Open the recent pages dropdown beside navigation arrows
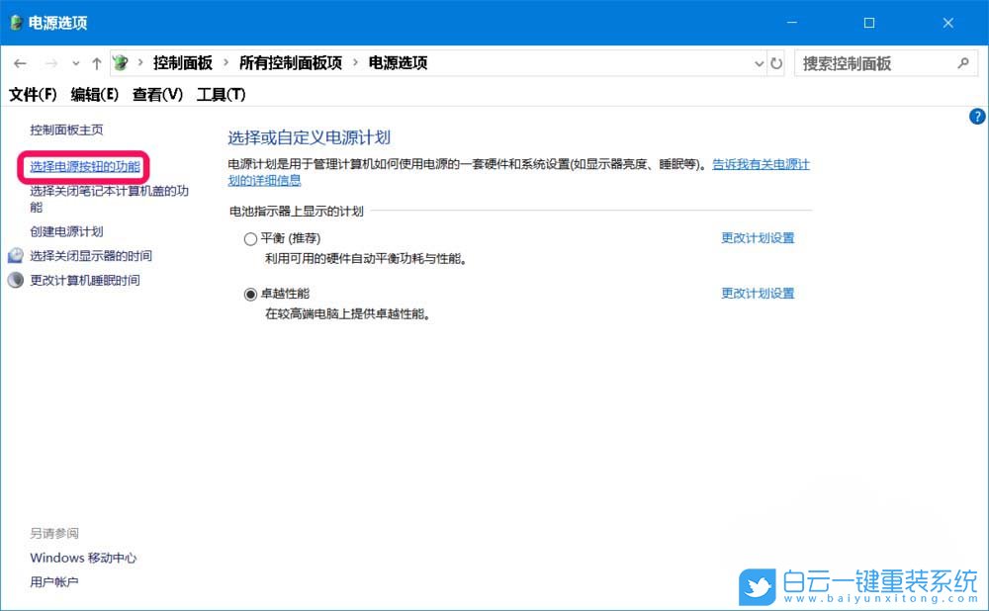Screen dimensions: 989x611 (x=75, y=62)
